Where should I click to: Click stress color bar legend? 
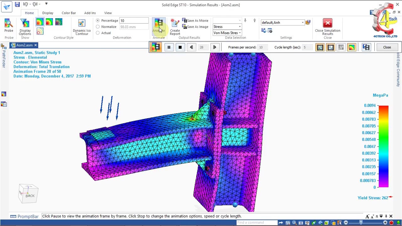pos(383,146)
